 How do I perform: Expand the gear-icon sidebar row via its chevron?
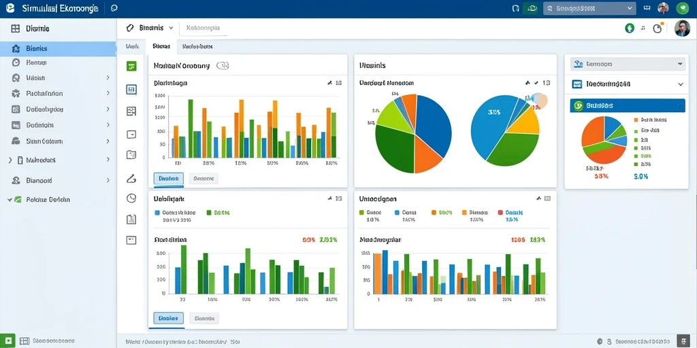pos(108,93)
